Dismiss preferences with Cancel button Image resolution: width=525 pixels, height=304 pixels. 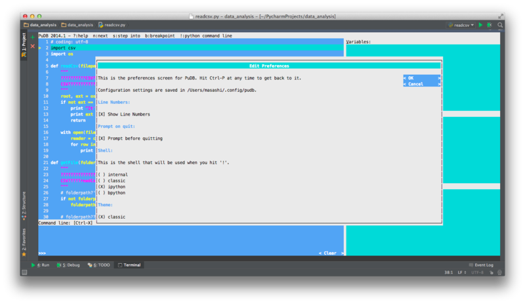[x=422, y=84]
